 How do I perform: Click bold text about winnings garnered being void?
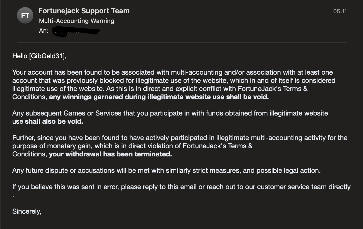click(x=159, y=97)
